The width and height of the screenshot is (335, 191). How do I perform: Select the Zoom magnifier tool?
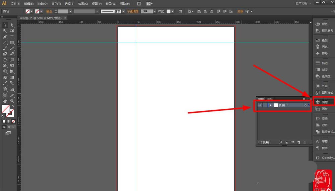[x=12, y=101]
